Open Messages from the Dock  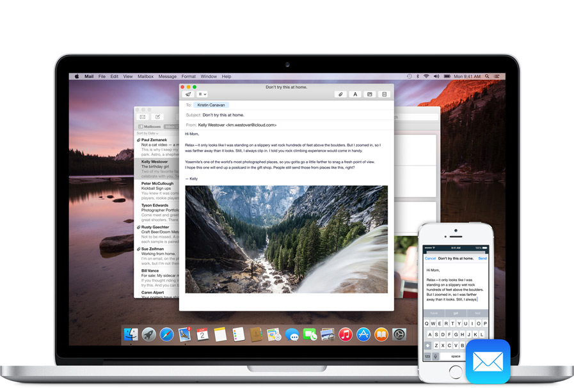[x=292, y=334]
